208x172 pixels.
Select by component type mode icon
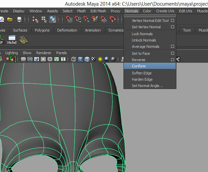click(53, 20)
